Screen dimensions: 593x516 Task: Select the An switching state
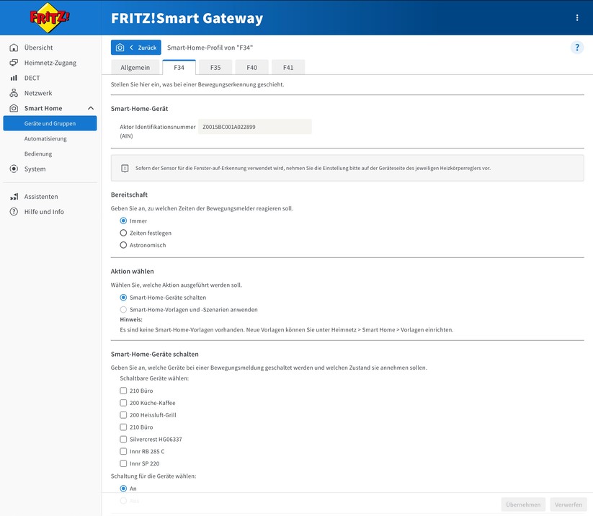coord(122,488)
